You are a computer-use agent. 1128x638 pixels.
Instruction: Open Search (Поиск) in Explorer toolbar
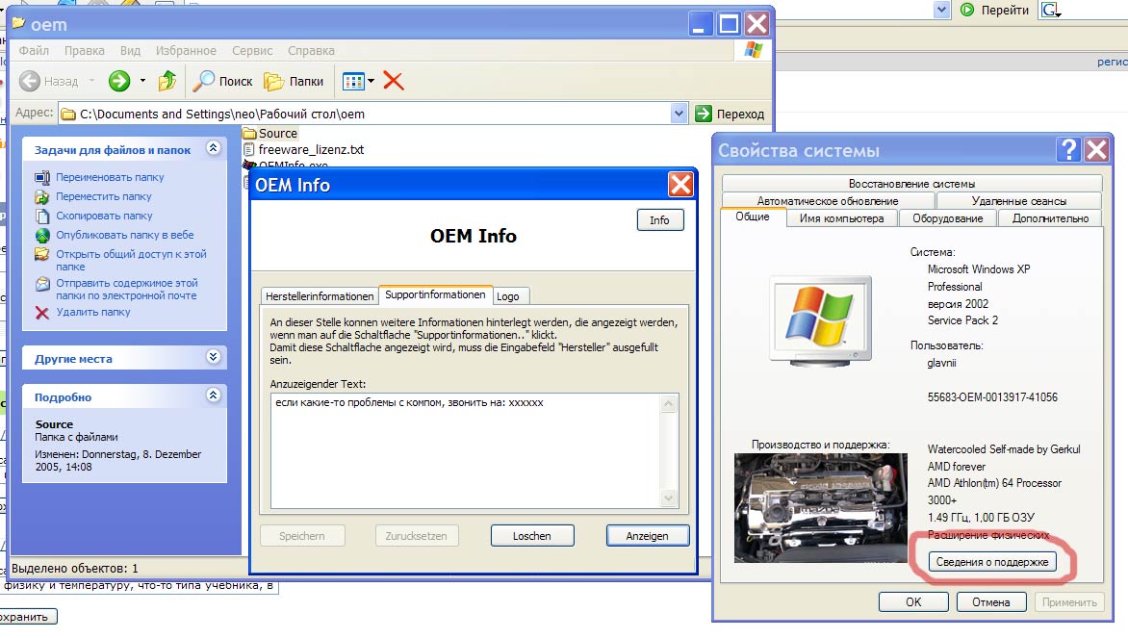point(223,81)
